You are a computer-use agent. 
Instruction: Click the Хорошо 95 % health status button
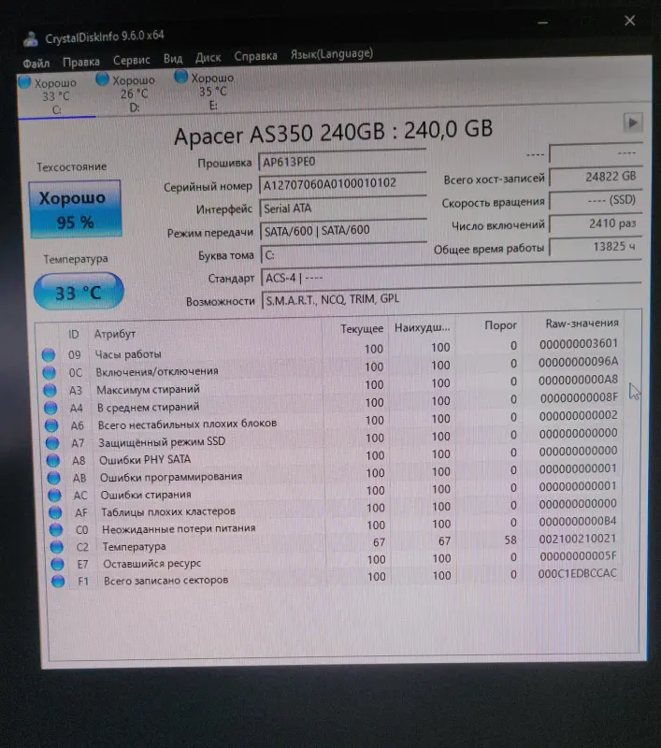[75, 209]
